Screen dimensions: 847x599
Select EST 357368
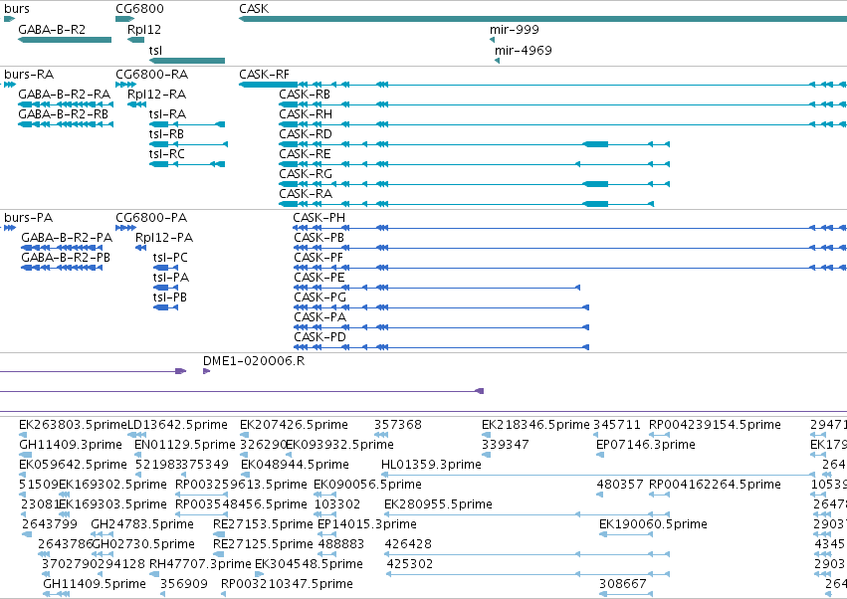click(397, 425)
